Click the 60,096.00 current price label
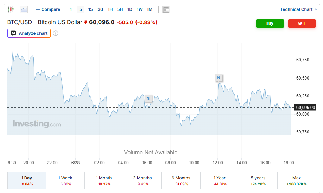The width and height of the screenshot is (323, 193). 305,108
